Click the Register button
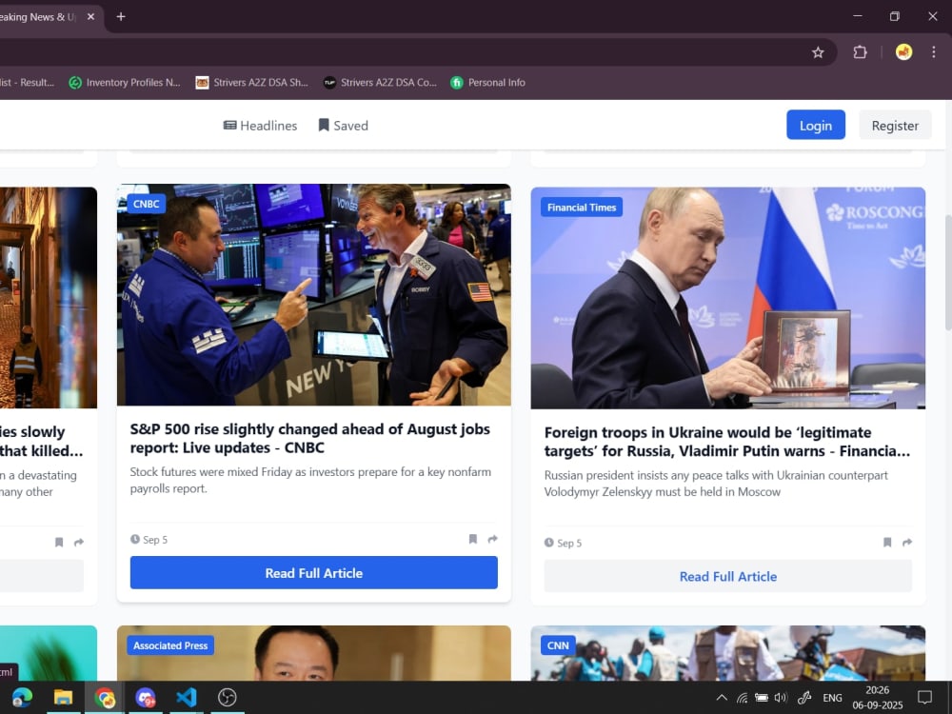The height and width of the screenshot is (714, 952). coord(895,125)
